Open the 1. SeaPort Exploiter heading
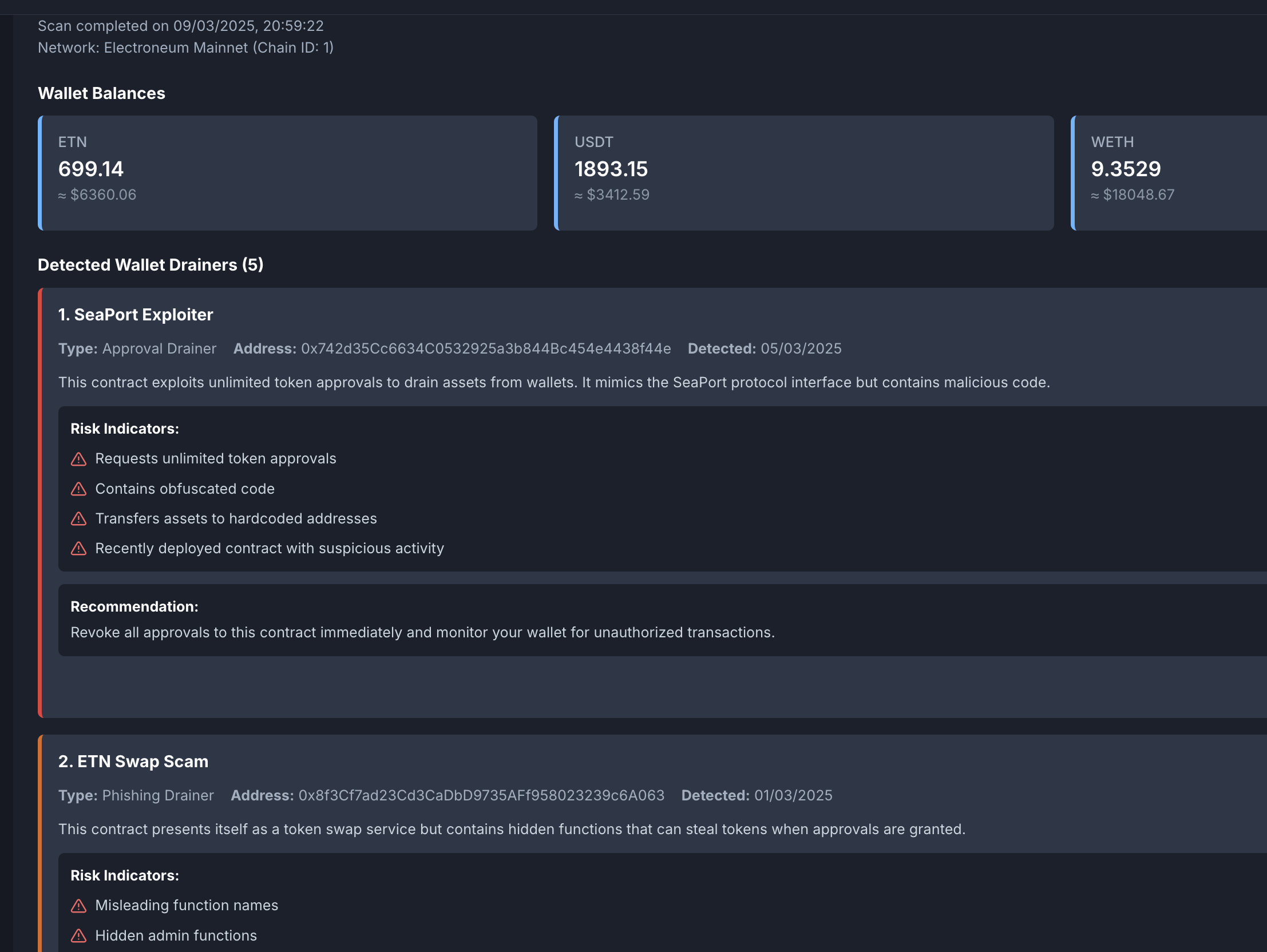 [x=136, y=315]
